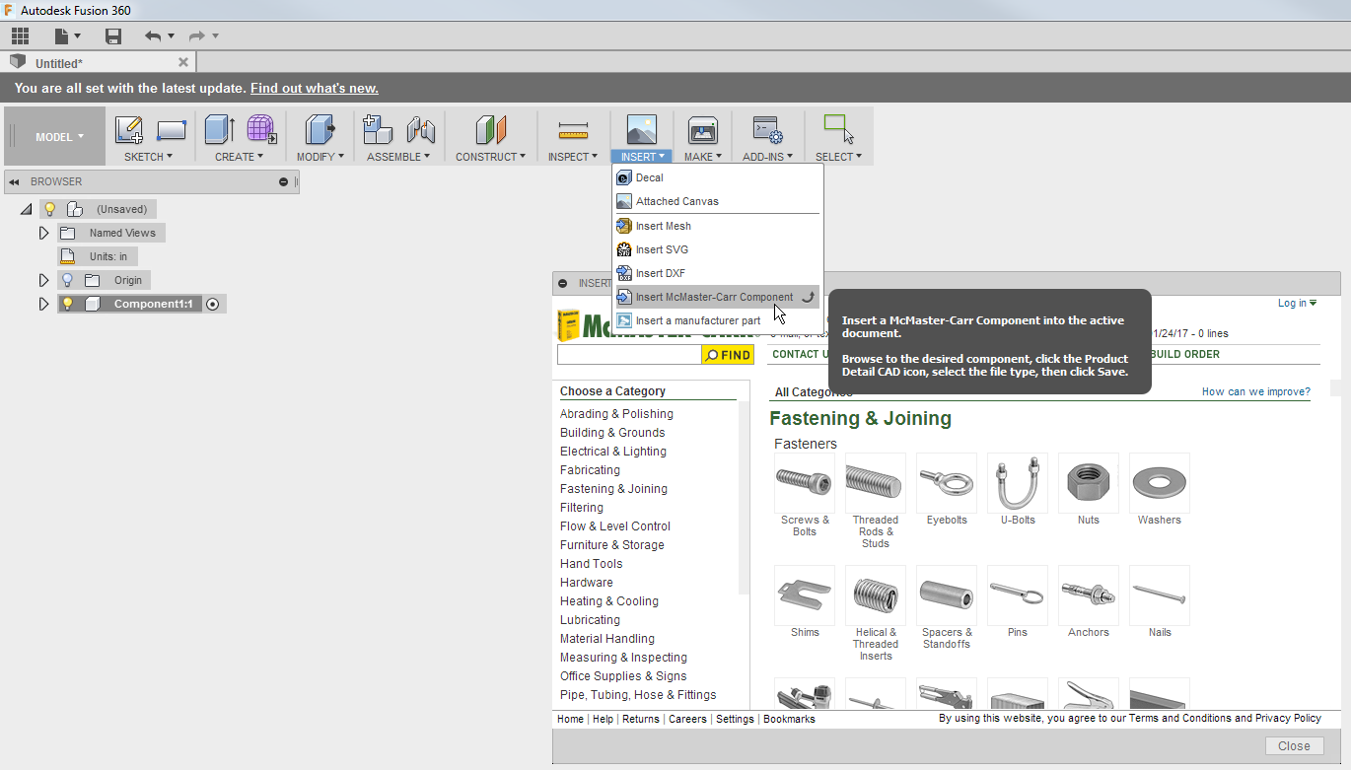The image size is (1351, 770).
Task: Click the Spacers & Standoffs image
Action: point(947,595)
